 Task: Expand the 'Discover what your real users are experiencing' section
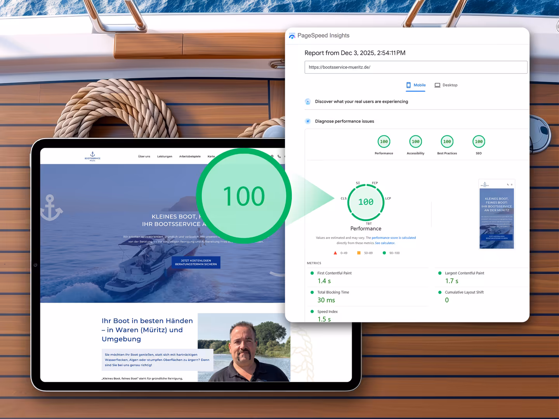coord(361,102)
